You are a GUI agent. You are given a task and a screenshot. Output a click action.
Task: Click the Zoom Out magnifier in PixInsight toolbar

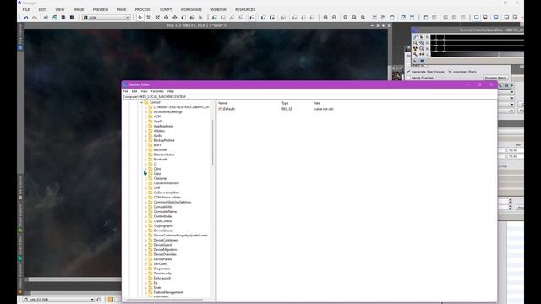pyautogui.click(x=335, y=18)
